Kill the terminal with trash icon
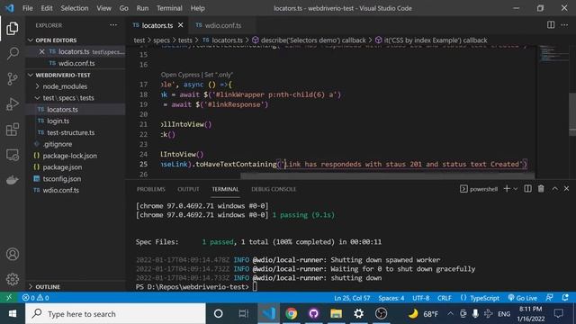 click(541, 189)
